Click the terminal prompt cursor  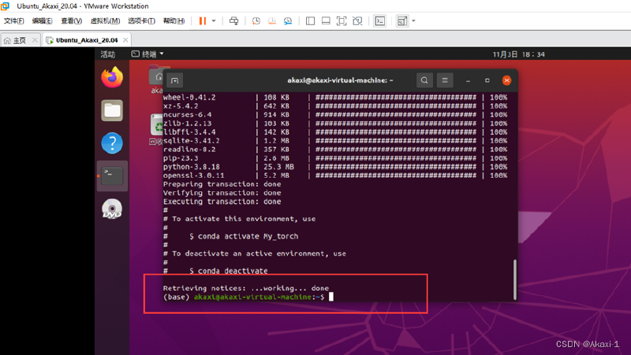pos(331,297)
